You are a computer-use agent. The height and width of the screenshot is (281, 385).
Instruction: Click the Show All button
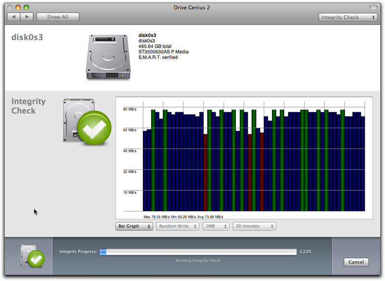point(58,17)
